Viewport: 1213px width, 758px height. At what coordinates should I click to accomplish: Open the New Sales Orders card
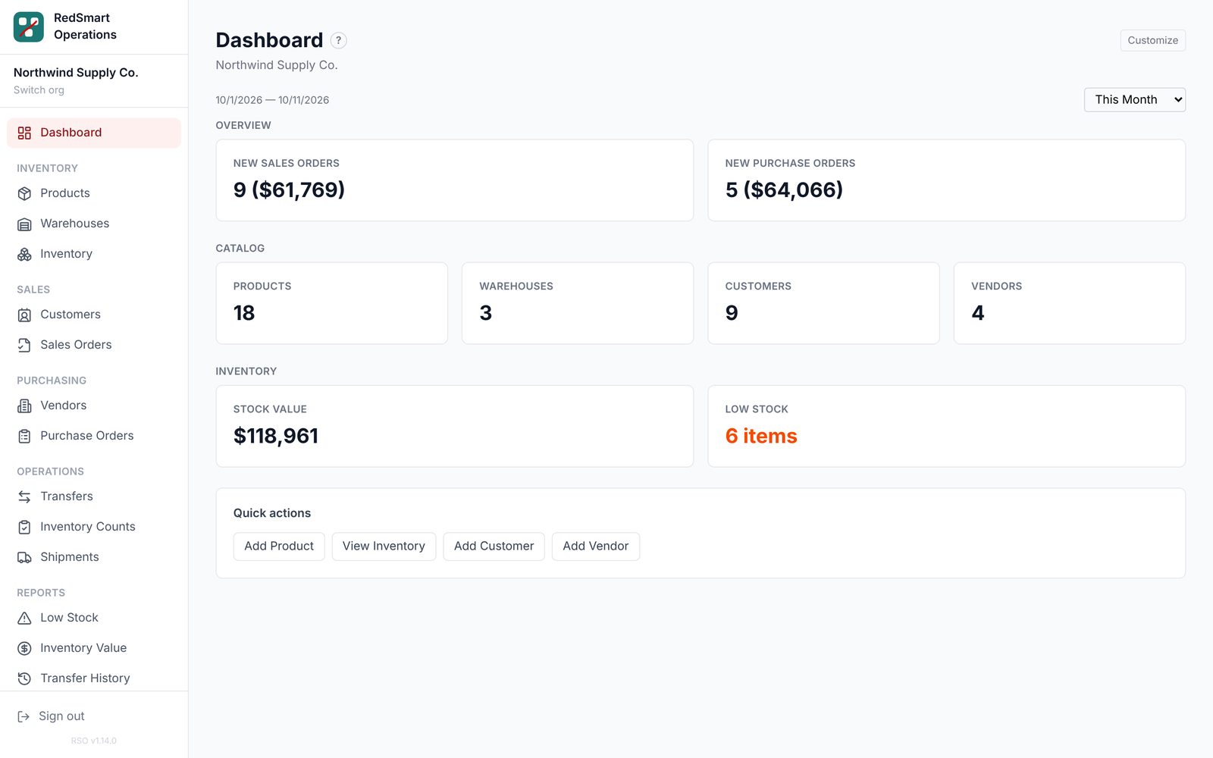(x=454, y=180)
